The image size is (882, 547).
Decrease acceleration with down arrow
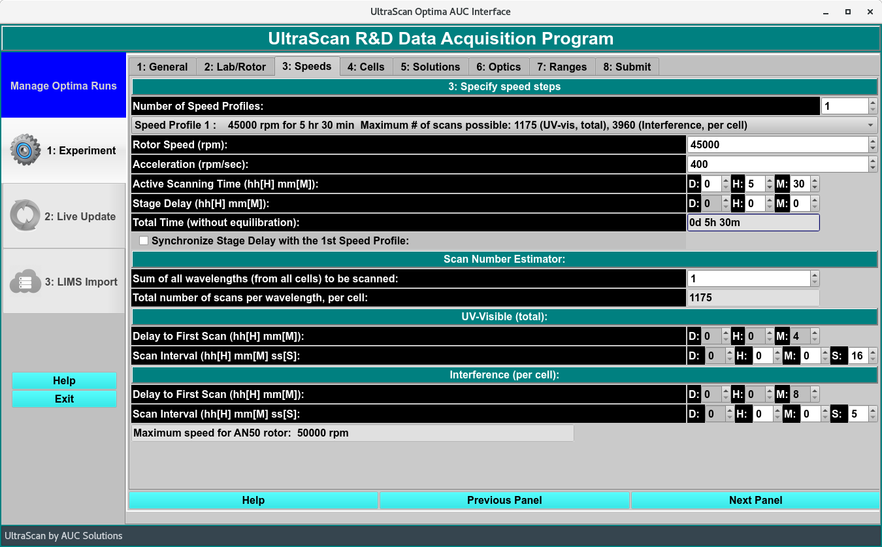point(873,168)
